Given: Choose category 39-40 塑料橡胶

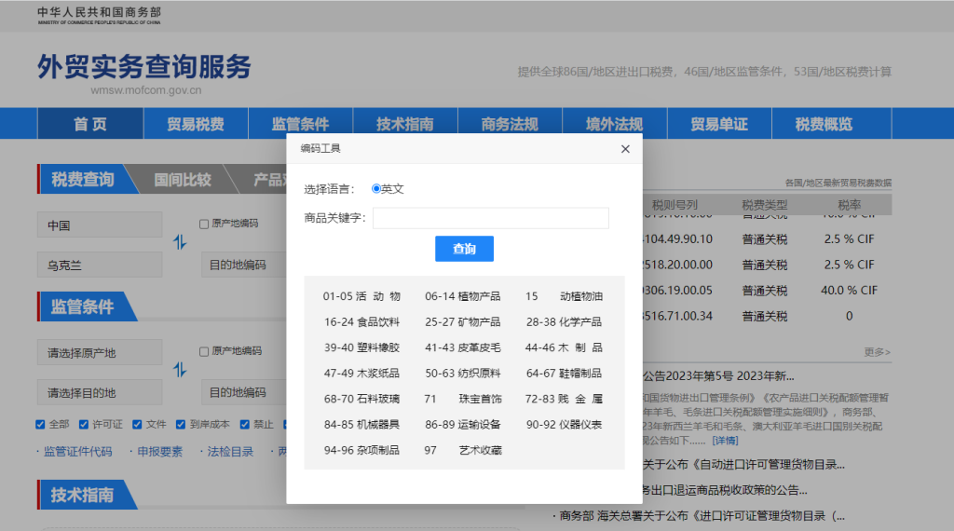Looking at the screenshot, I should click(361, 347).
